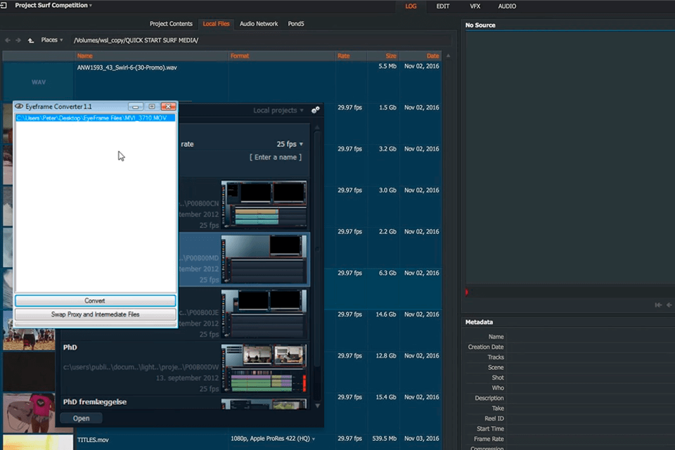Close the Eyeframe Converter window
Image resolution: width=675 pixels, height=450 pixels.
click(168, 106)
